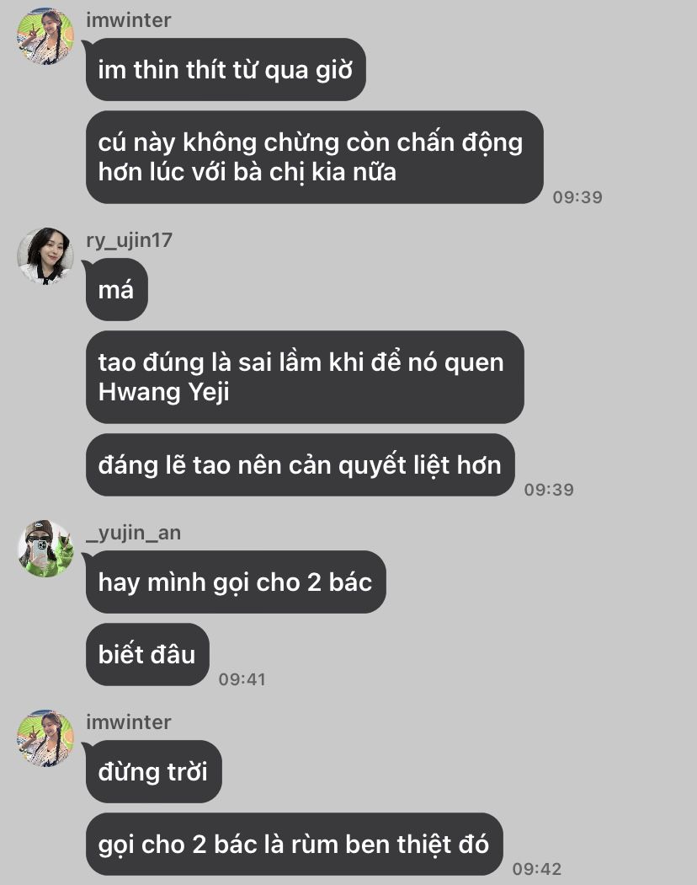This screenshot has height=885, width=697.
Task: Select the short 'má' message bubble
Action: point(117,290)
